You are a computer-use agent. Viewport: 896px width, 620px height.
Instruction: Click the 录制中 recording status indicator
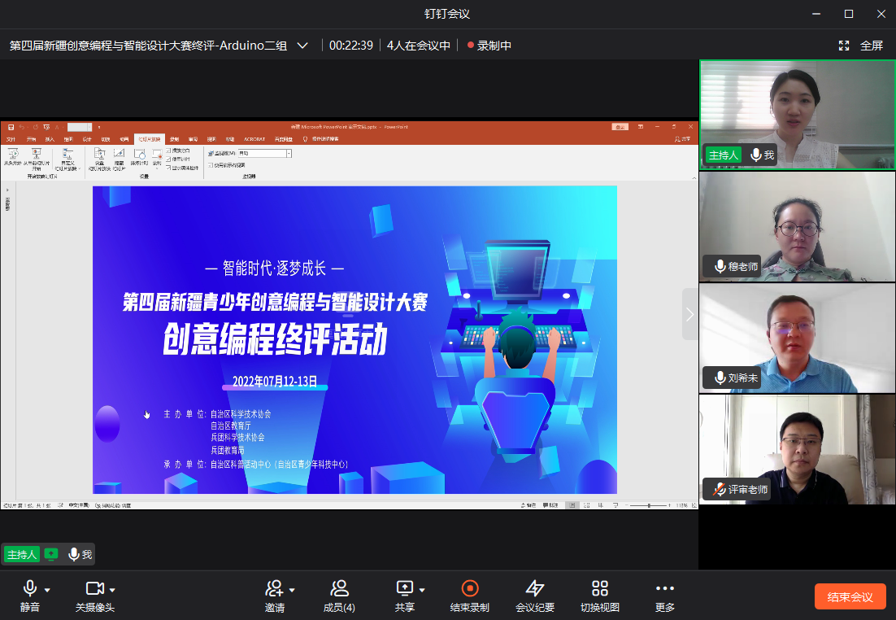(x=489, y=46)
